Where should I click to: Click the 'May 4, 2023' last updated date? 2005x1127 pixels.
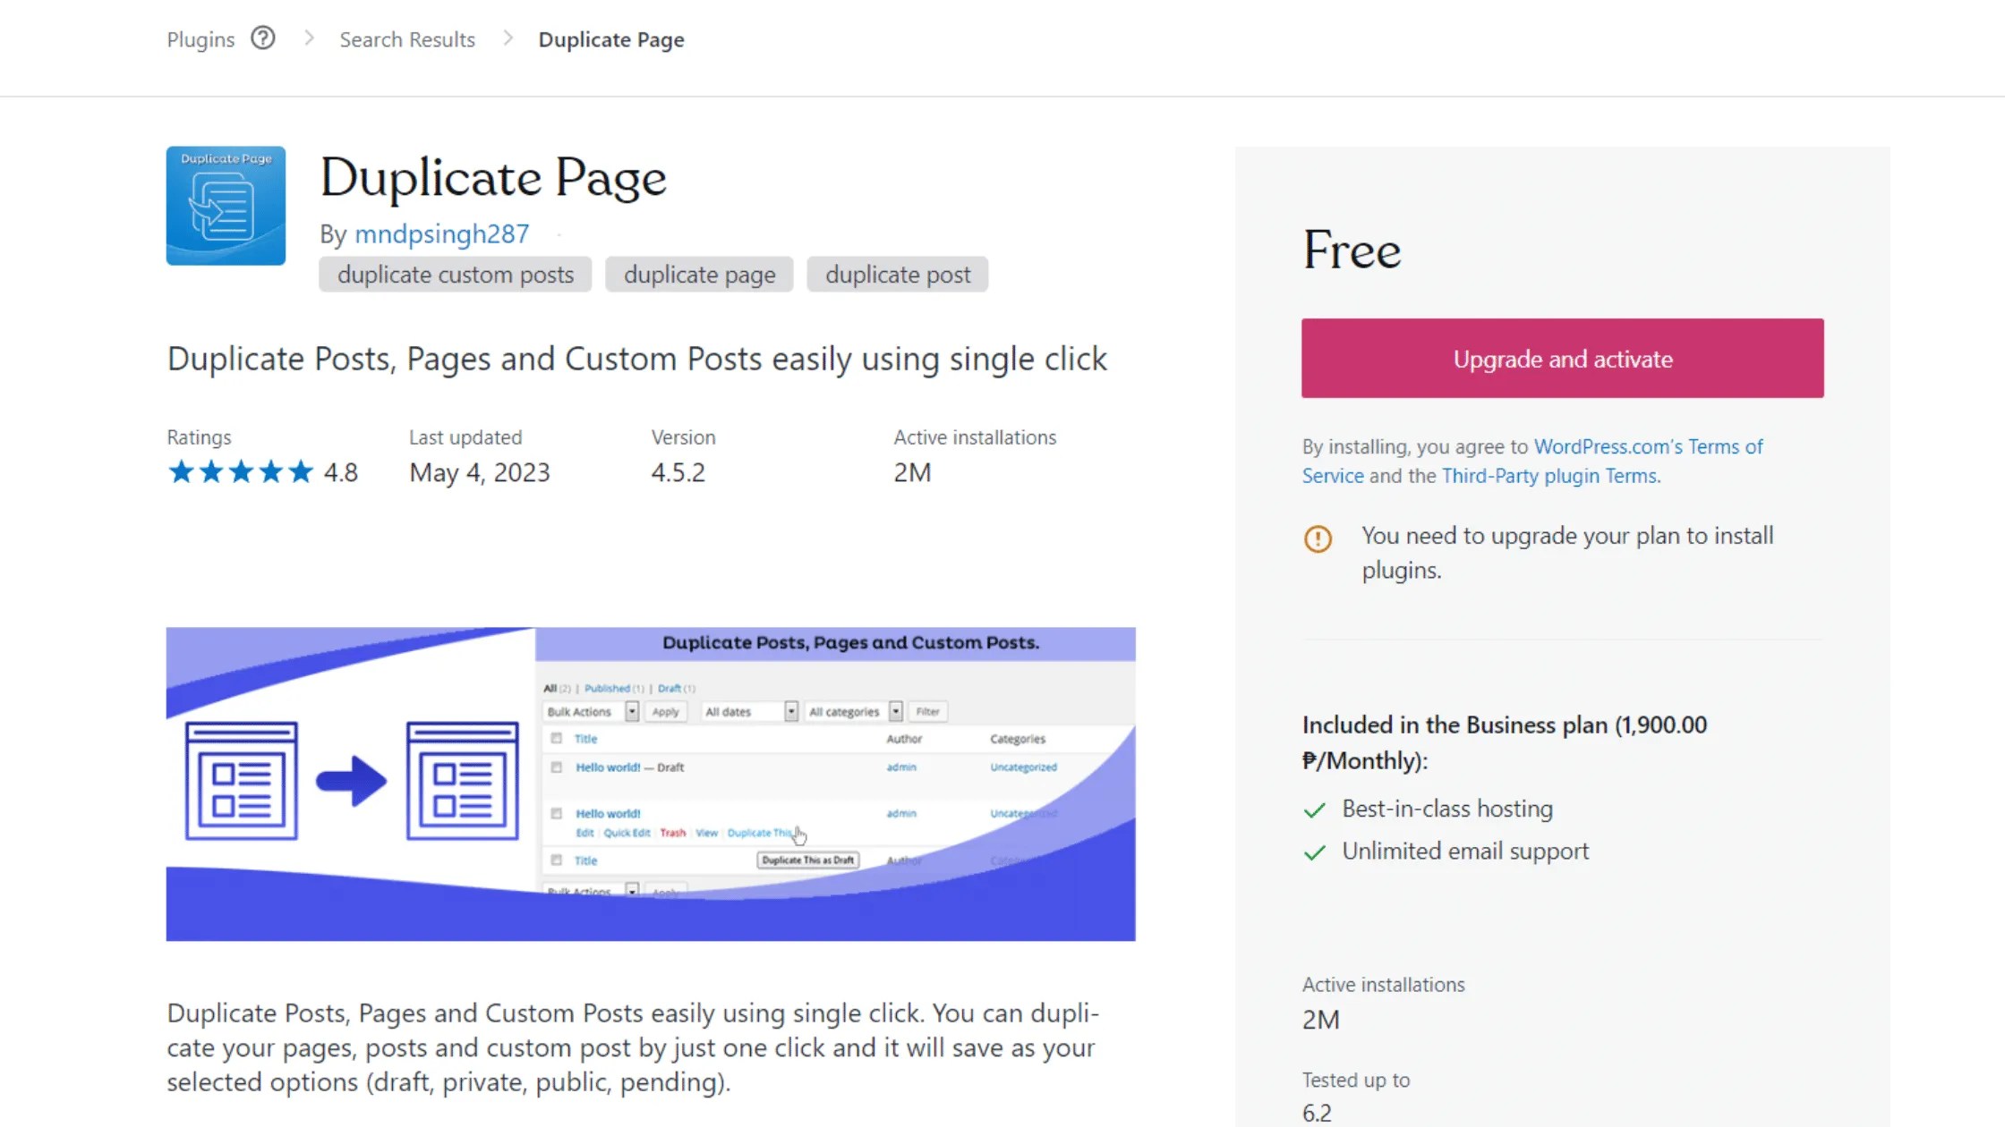tap(480, 472)
